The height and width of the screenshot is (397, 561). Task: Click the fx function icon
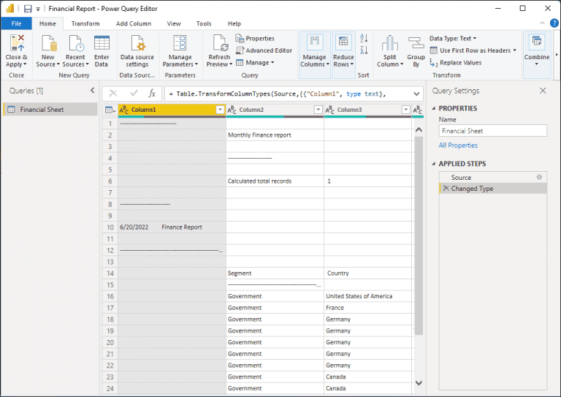pyautogui.click(x=152, y=94)
